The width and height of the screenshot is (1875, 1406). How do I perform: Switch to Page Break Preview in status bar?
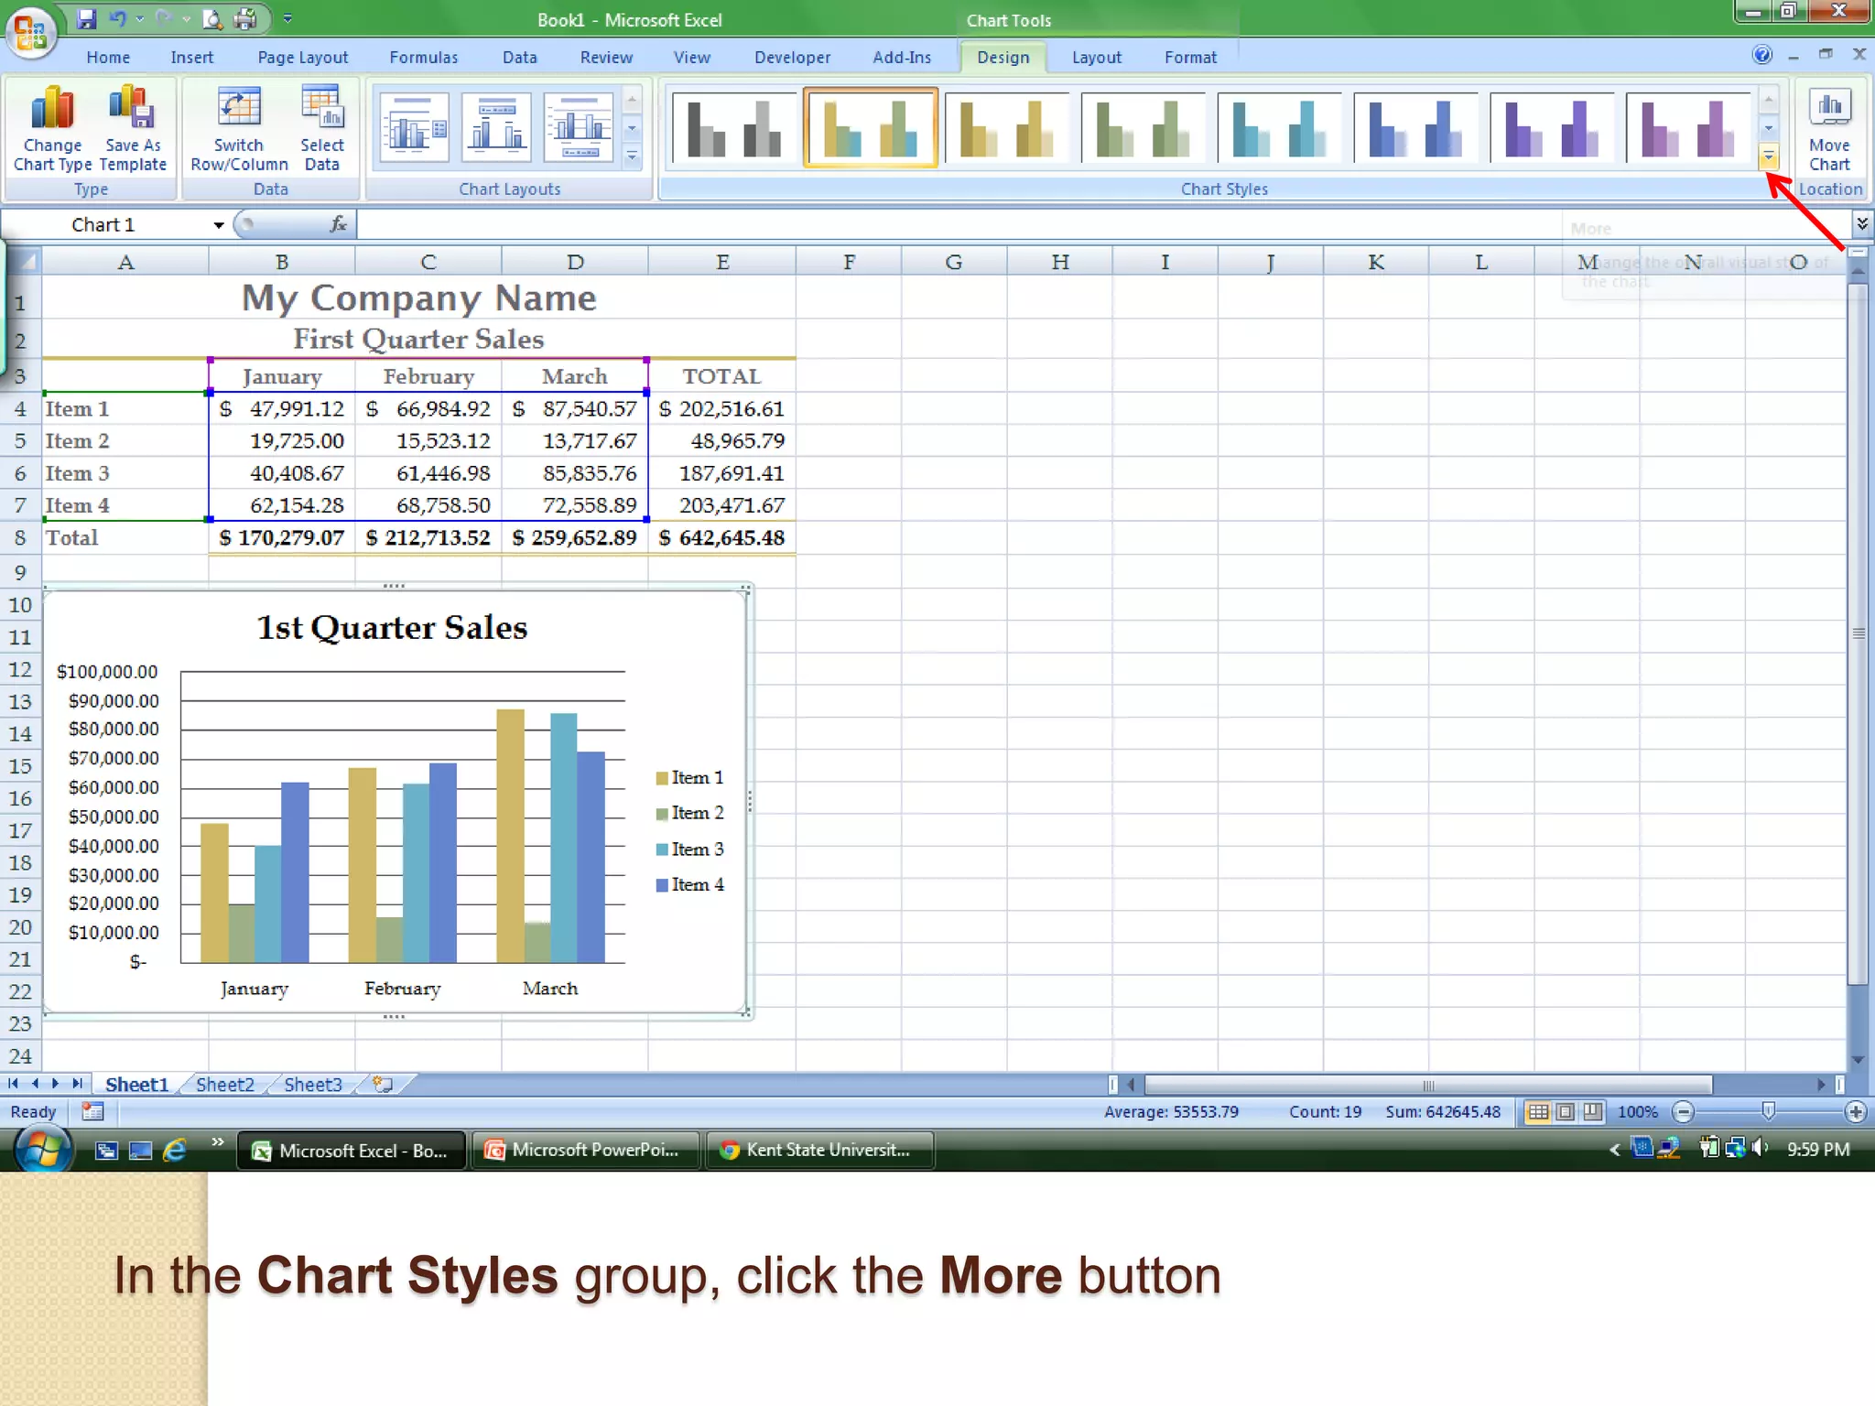(1593, 1112)
